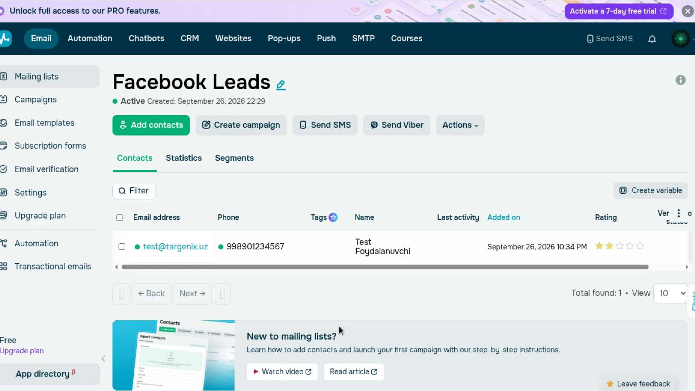695x391 pixels.
Task: Switch to the Segments tab
Action: [x=234, y=158]
